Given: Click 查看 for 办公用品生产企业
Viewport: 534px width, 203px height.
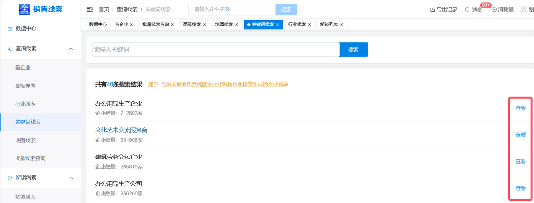Looking at the screenshot, I should [x=521, y=108].
